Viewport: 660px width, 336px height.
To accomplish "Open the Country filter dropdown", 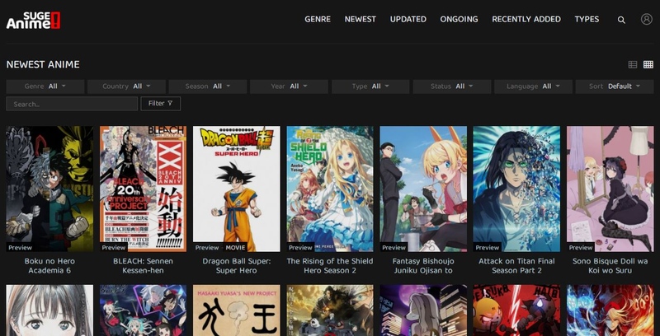I will (x=127, y=86).
